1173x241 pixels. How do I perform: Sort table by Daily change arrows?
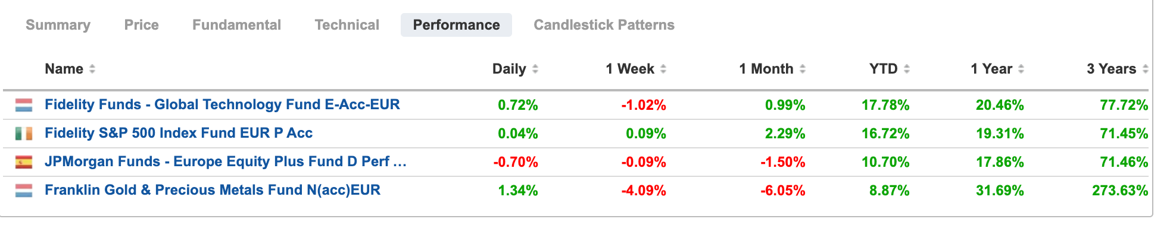[535, 69]
